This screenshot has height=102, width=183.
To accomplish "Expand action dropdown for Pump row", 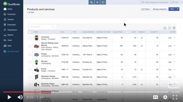I will pos(175,70).
